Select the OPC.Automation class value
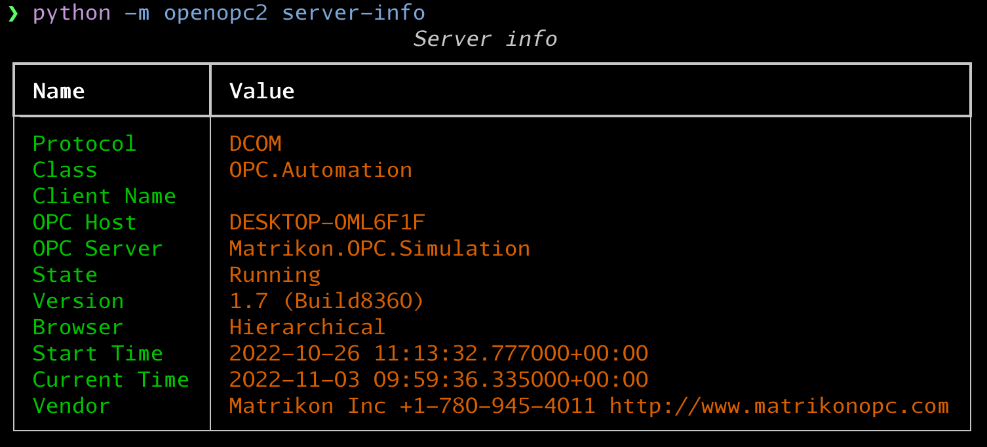This screenshot has width=987, height=447. 321,169
